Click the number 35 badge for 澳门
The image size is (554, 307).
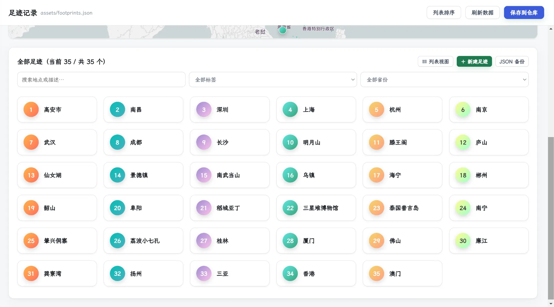[x=377, y=274]
